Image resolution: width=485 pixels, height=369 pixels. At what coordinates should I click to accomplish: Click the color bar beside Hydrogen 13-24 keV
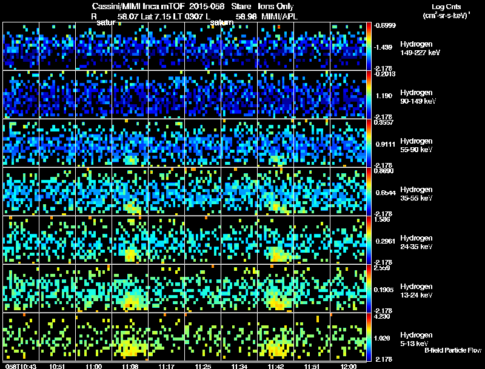point(369,288)
